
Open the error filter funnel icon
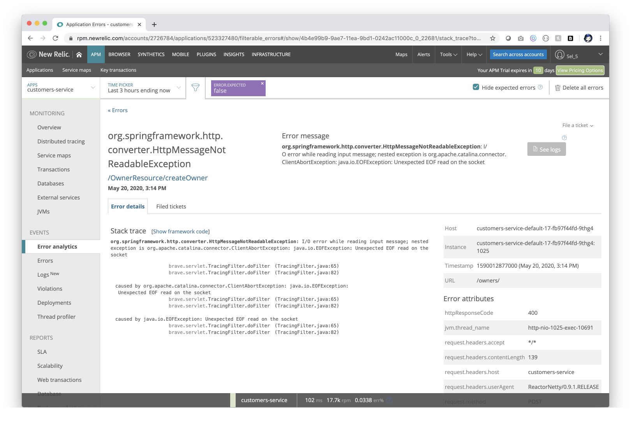pyautogui.click(x=196, y=88)
